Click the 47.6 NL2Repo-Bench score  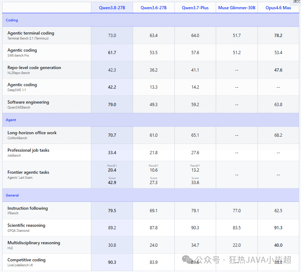tap(278, 70)
